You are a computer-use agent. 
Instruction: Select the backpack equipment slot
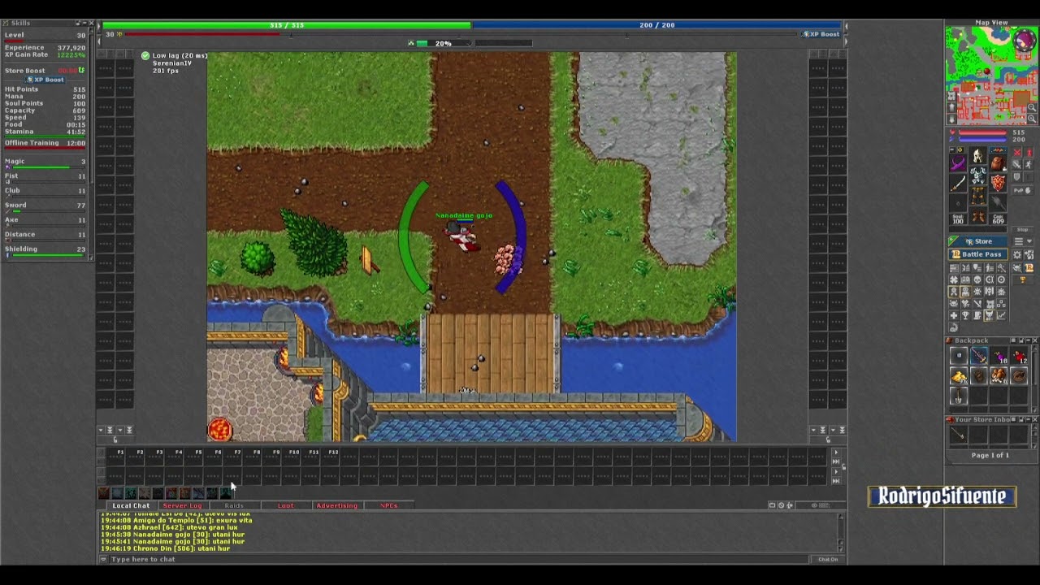click(x=998, y=163)
